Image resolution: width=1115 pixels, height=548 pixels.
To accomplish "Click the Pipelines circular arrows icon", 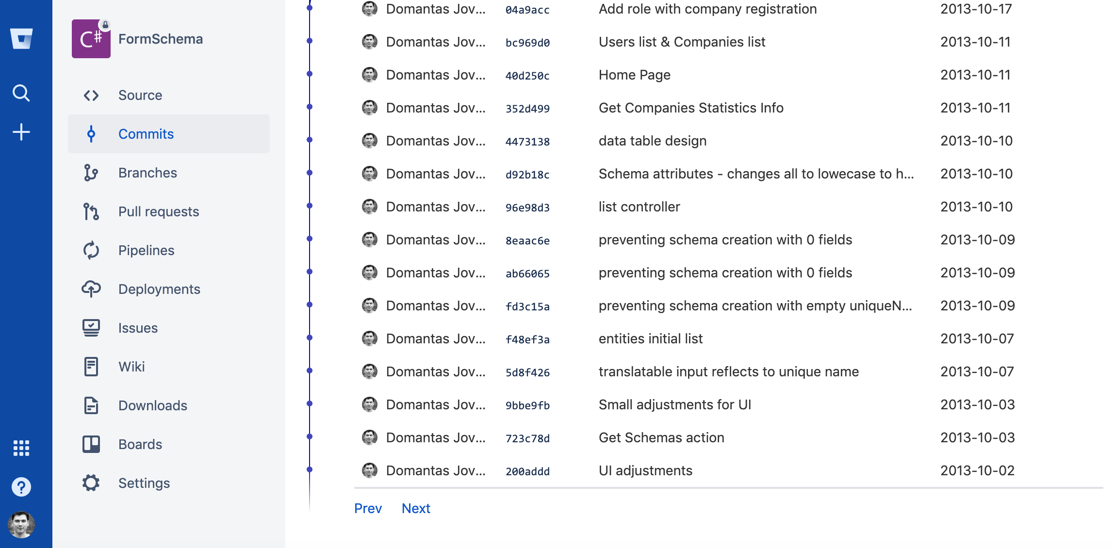I will click(x=91, y=250).
